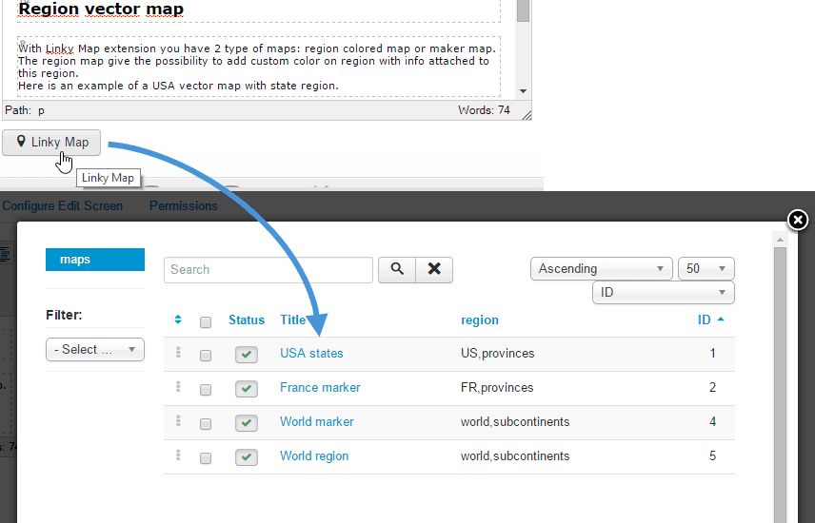Open the USA states map link
The height and width of the screenshot is (523, 815).
pos(311,353)
